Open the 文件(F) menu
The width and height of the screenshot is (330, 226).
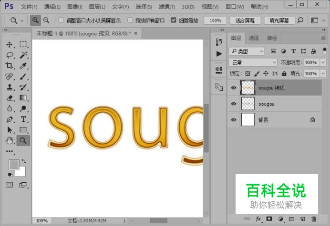coord(29,7)
